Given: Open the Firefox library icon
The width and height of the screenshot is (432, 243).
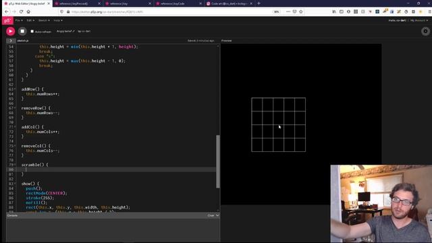Looking at the screenshot, I should [x=334, y=12].
